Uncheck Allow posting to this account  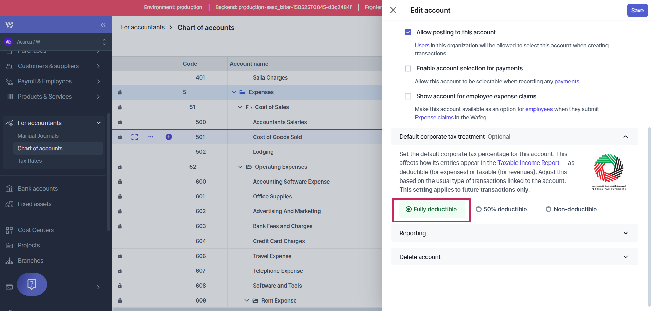(x=408, y=32)
